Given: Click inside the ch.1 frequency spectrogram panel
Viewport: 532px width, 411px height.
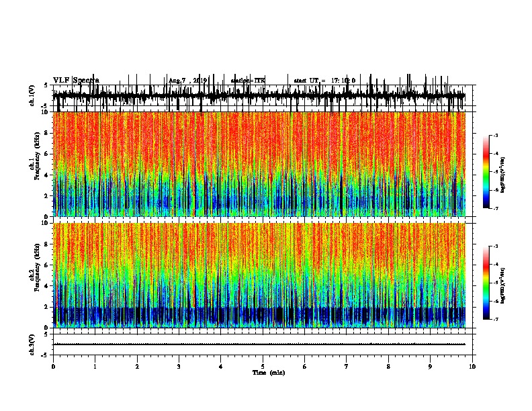Looking at the screenshot, I should click(263, 164).
